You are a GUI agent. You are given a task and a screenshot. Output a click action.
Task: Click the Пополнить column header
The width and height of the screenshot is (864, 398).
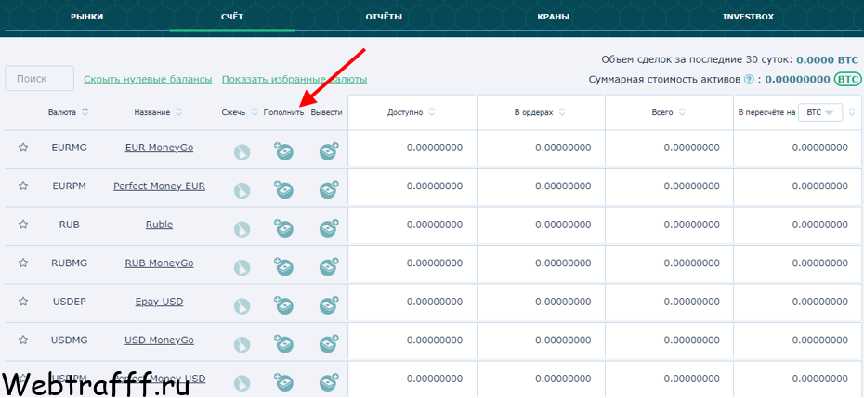pyautogui.click(x=283, y=112)
